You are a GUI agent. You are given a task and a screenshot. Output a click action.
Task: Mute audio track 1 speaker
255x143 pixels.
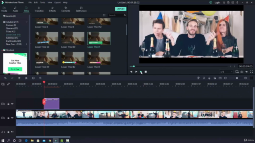(x=12, y=132)
